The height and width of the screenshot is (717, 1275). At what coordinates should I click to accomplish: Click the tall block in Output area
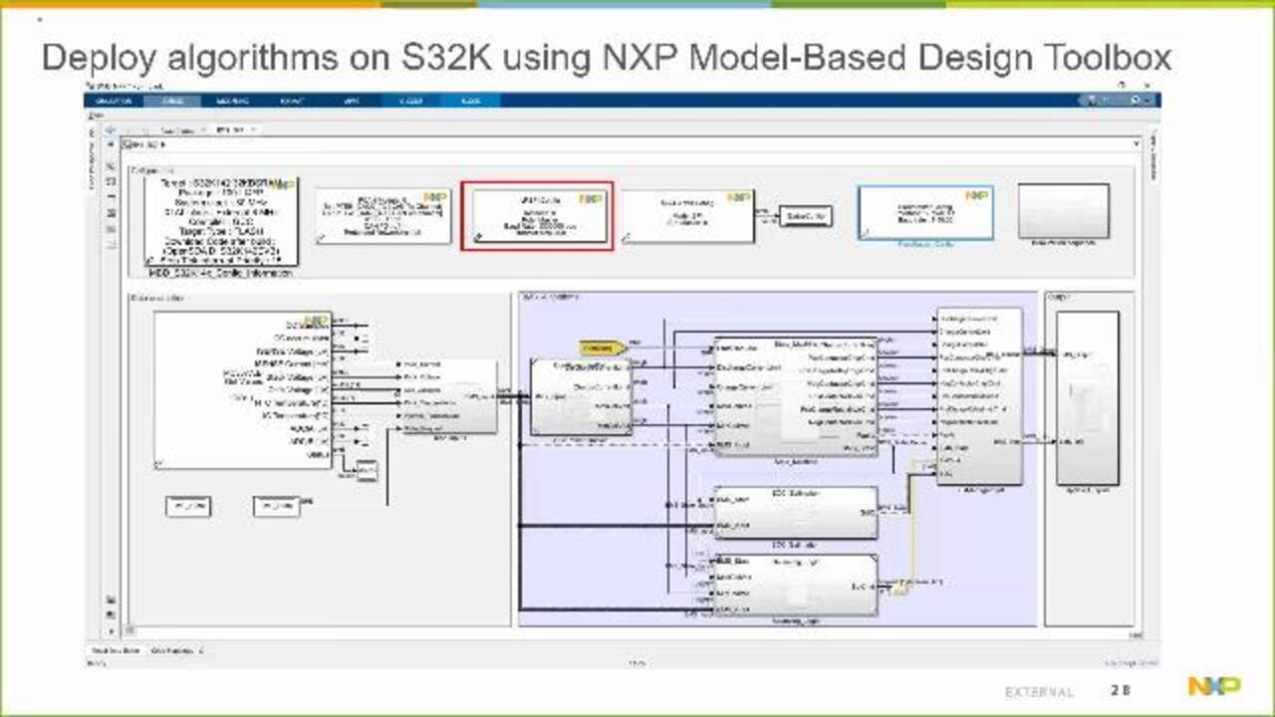pyautogui.click(x=1087, y=398)
